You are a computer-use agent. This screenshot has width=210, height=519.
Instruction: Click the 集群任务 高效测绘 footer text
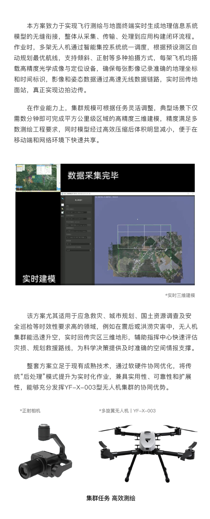tap(111, 498)
